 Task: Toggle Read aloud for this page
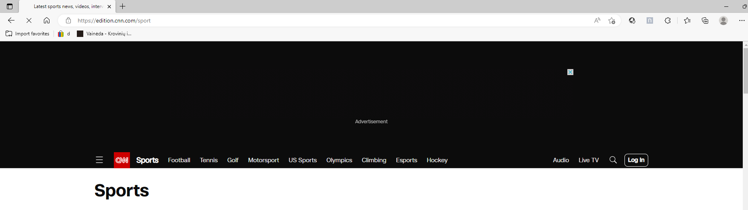coord(597,20)
